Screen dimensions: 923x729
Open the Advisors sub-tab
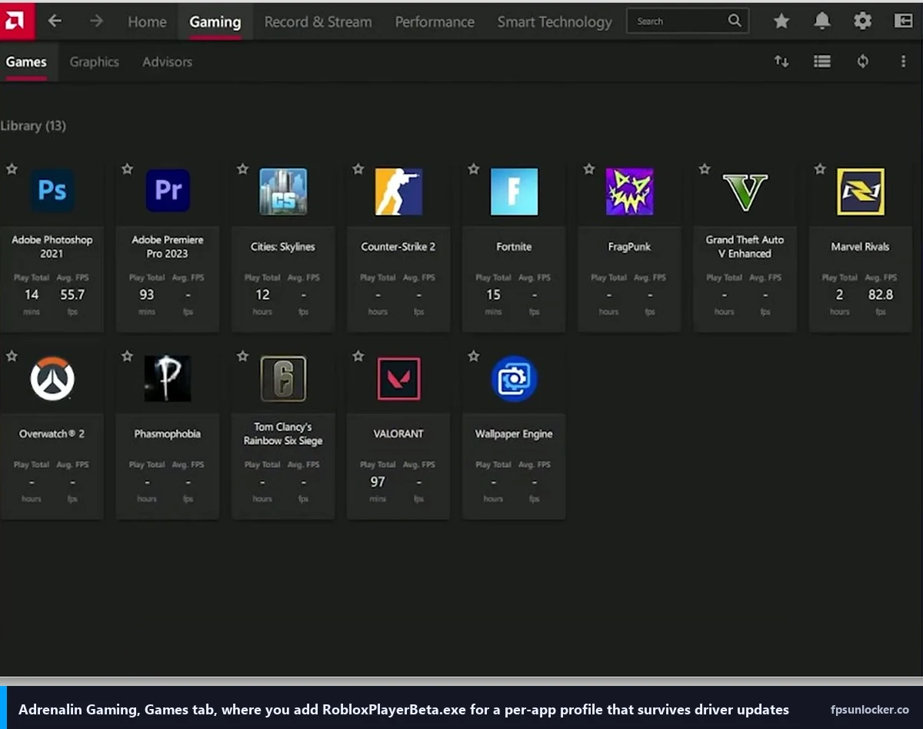point(167,62)
